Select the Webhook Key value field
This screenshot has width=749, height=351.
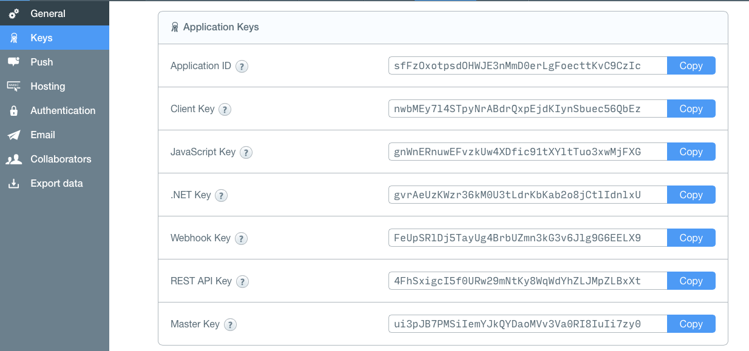pyautogui.click(x=527, y=238)
